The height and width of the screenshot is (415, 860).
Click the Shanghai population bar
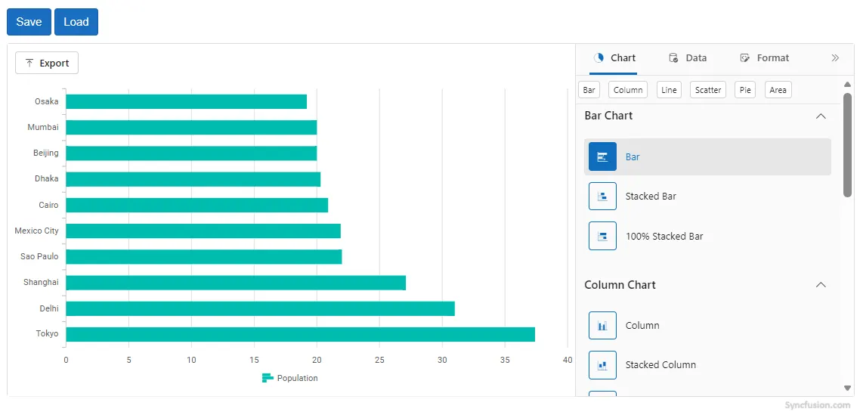click(x=236, y=283)
